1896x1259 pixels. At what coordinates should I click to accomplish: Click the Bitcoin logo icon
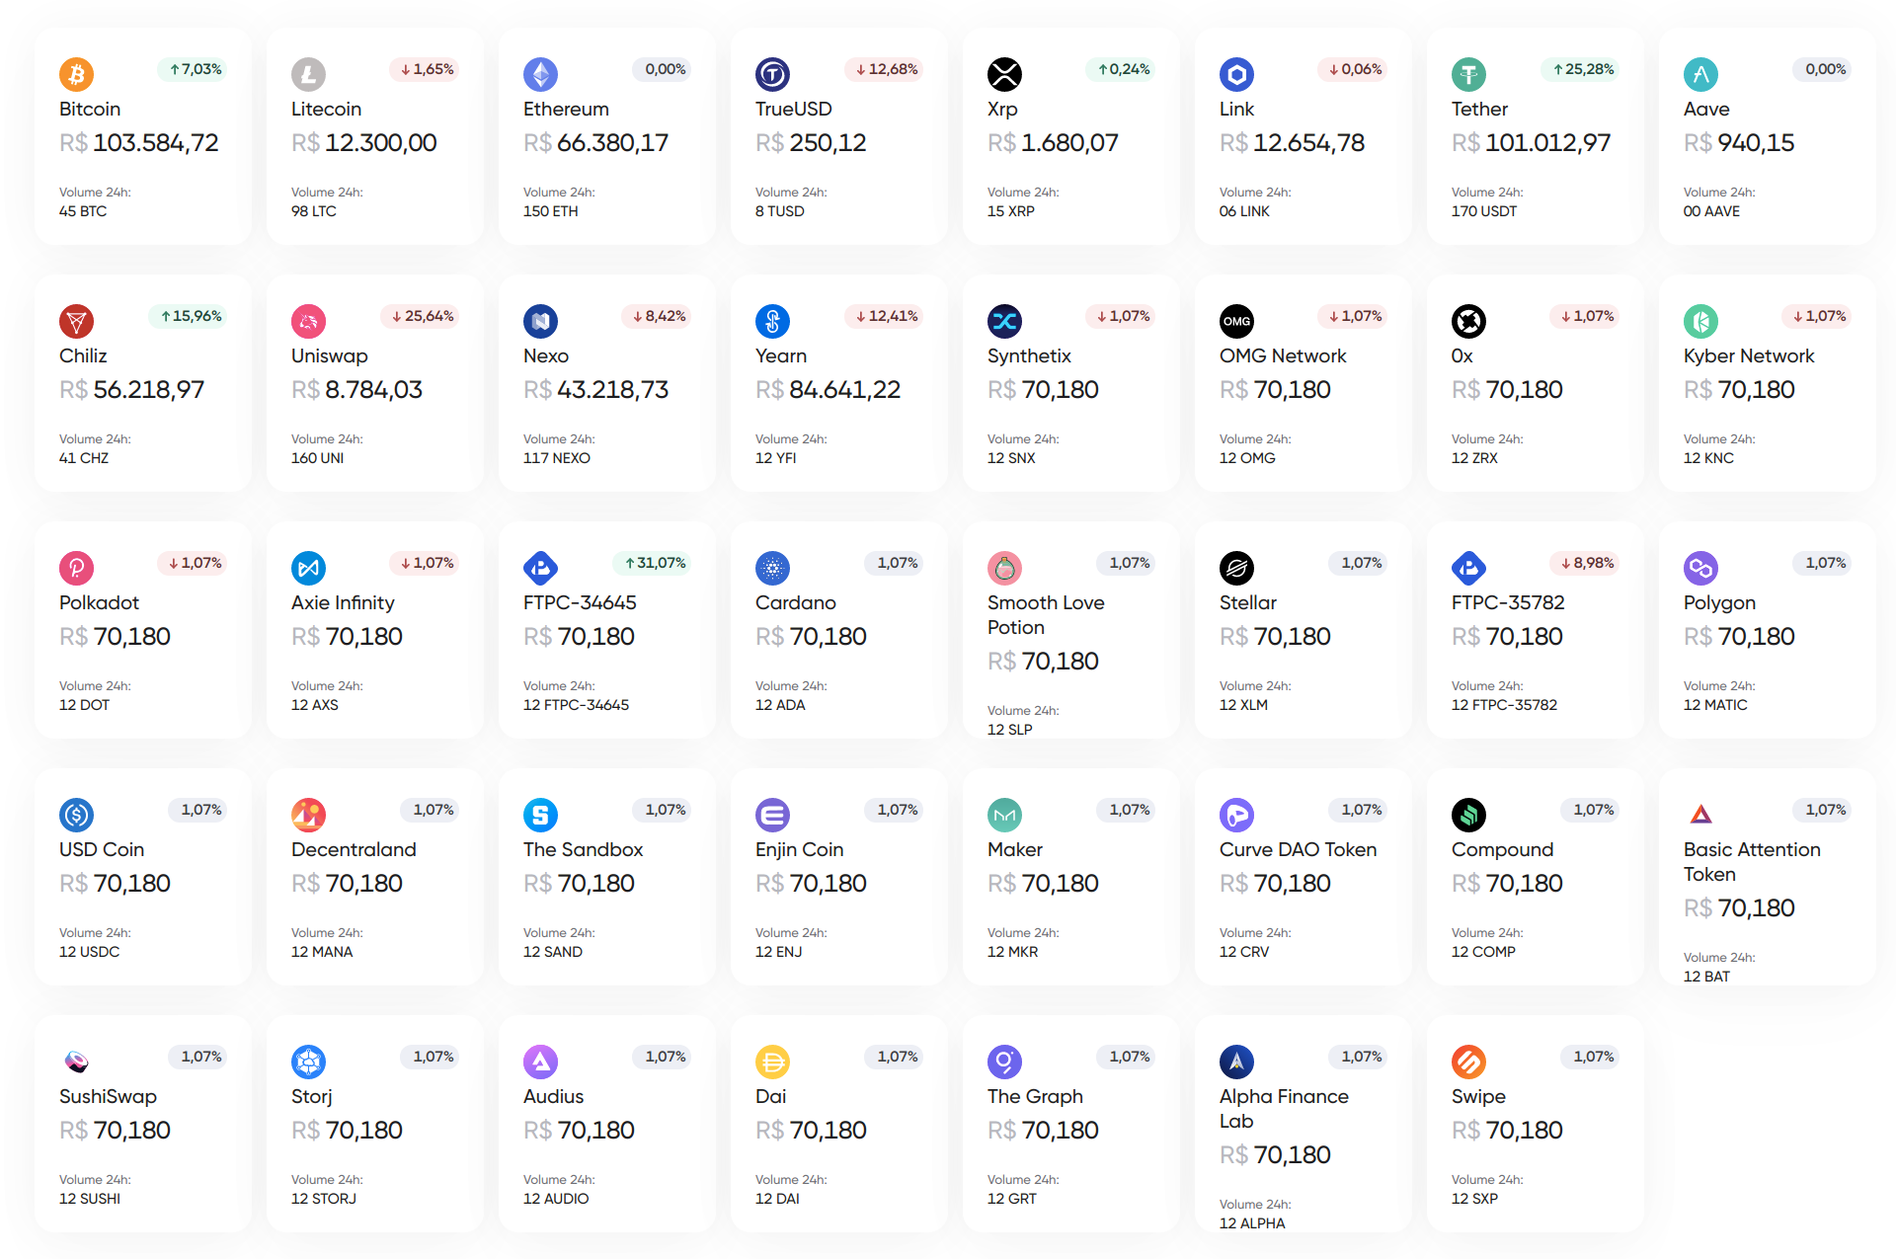click(76, 73)
